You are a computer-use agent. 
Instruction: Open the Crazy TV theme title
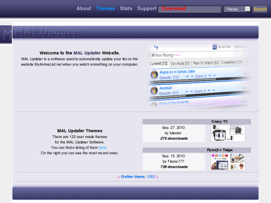(x=220, y=122)
